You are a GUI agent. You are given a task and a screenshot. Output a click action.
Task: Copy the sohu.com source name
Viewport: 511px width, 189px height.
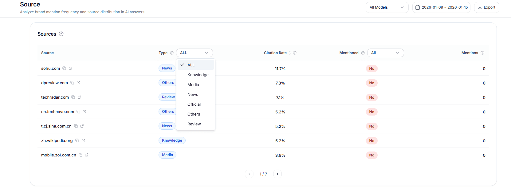point(64,68)
